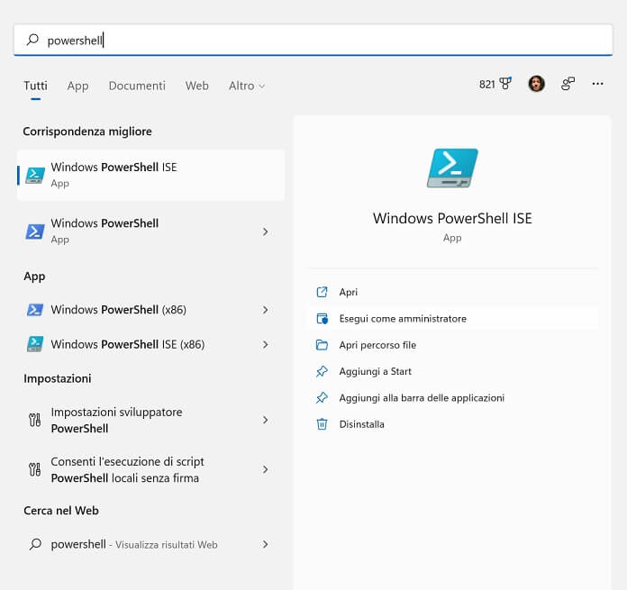Select the Windows PowerShell ISE best match result
Screen dimensions: 627x590
click(x=150, y=175)
